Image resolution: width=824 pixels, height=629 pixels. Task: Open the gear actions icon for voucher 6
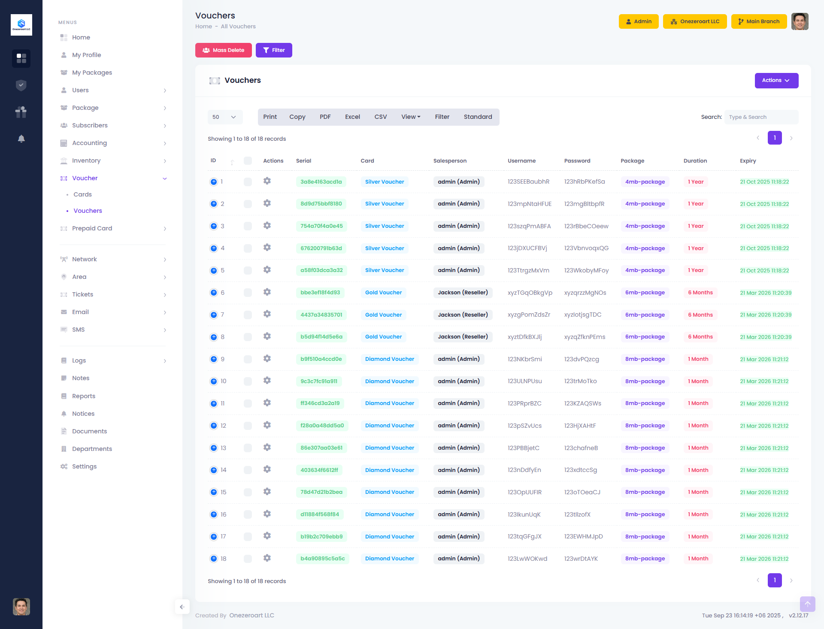[x=267, y=292]
